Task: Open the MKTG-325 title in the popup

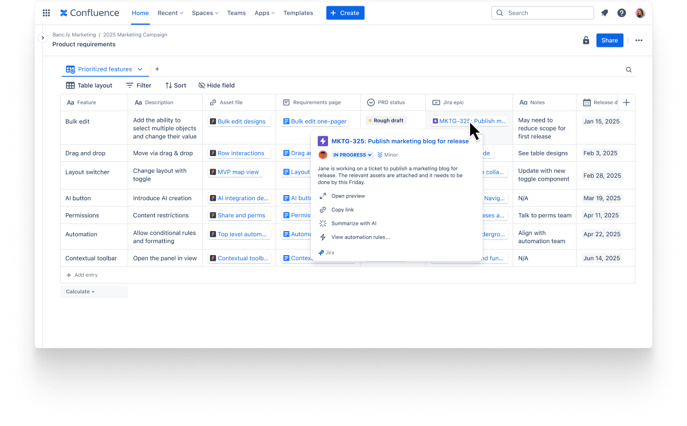Action: pos(400,141)
